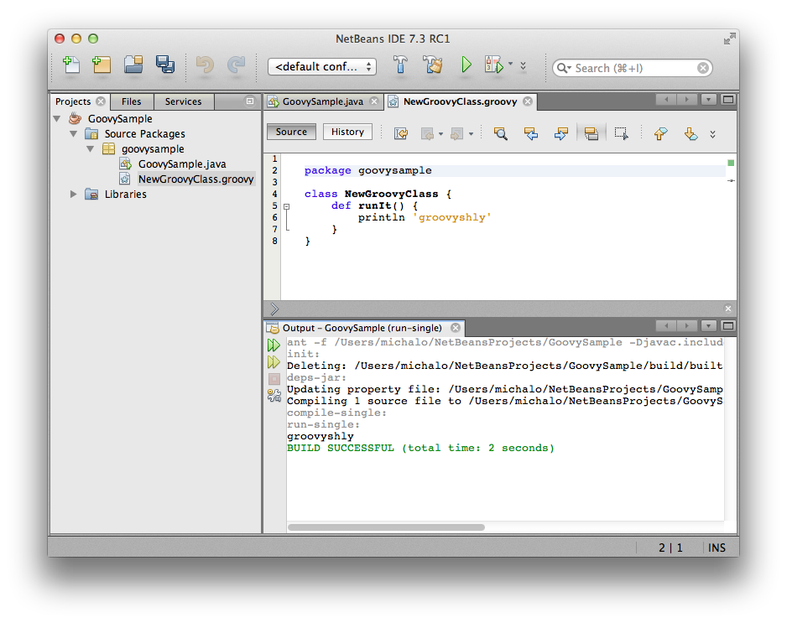This screenshot has width=787, height=623.
Task: Click the Debug Project icon
Action: tap(494, 65)
